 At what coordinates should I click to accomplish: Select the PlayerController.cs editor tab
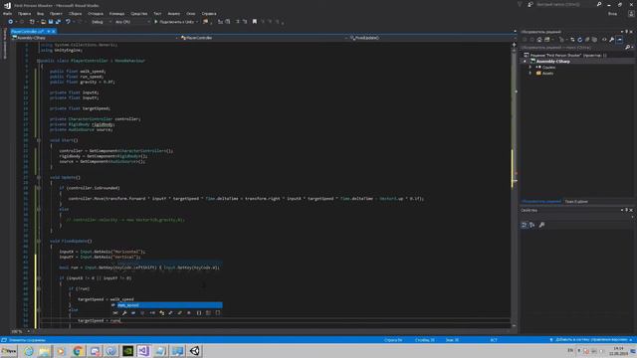(27, 31)
